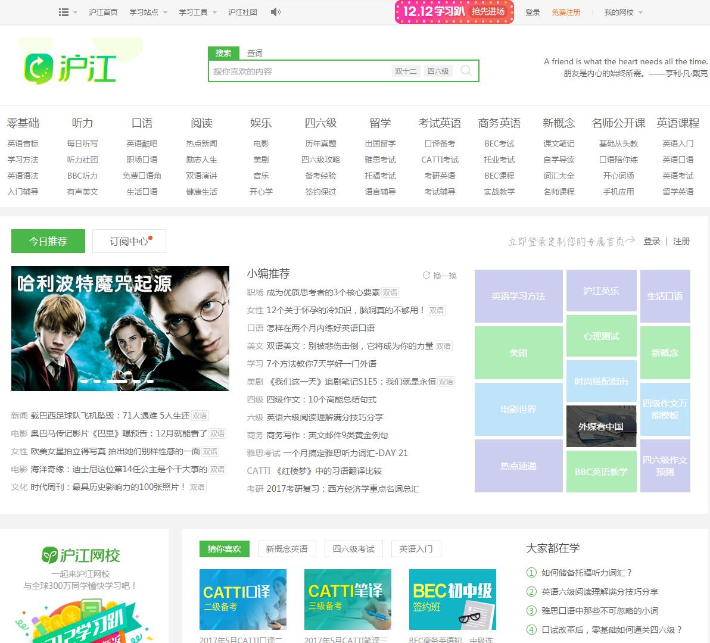Click the speaker sound icon in top bar
Screen dimensions: 710x643
tap(275, 12)
